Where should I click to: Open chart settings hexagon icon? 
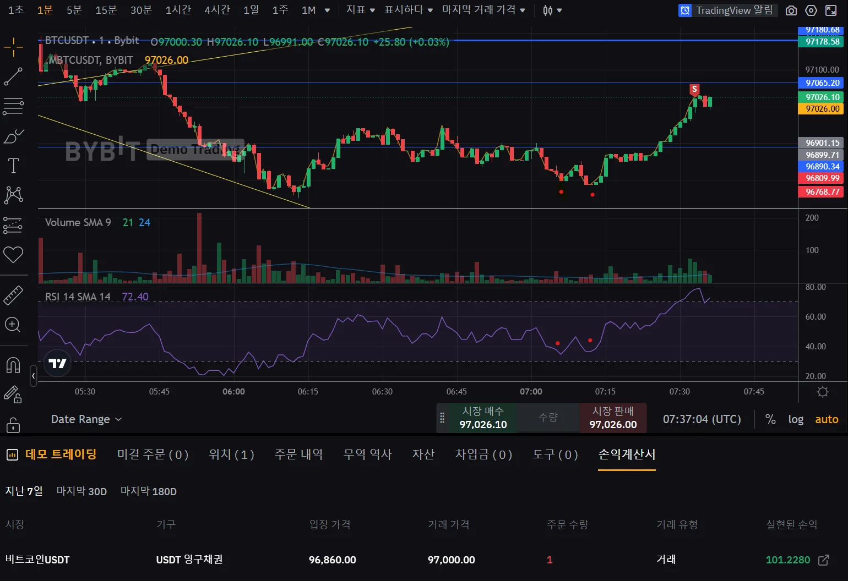click(811, 10)
